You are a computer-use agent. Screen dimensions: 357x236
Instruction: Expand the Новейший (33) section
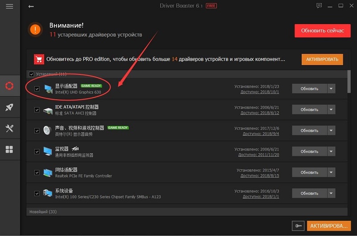point(187,212)
